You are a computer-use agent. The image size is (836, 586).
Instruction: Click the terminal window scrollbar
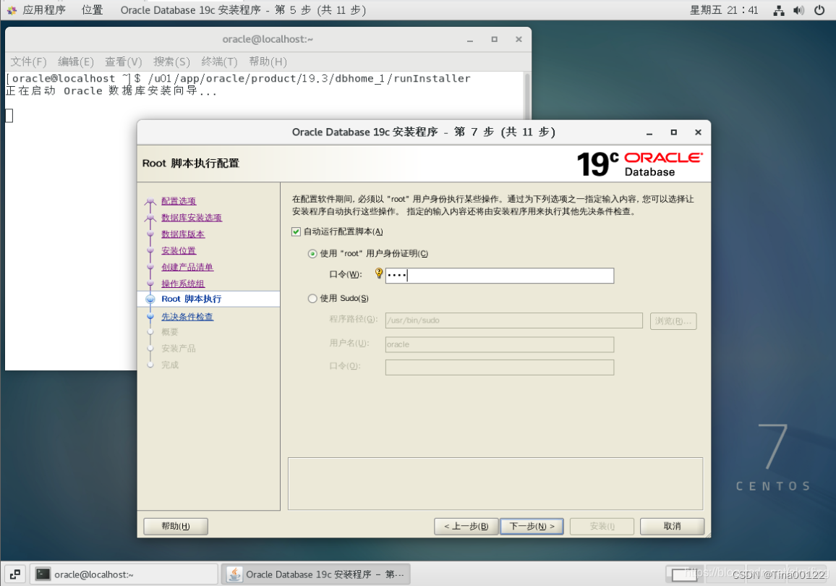click(x=527, y=96)
